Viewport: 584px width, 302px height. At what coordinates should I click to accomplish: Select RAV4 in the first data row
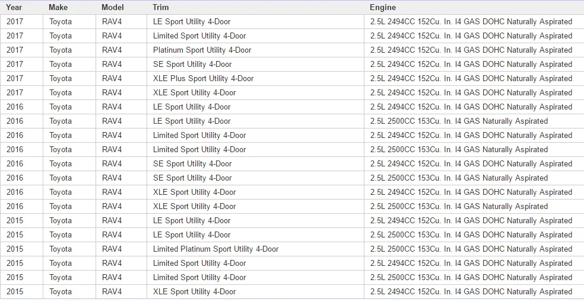coord(112,22)
